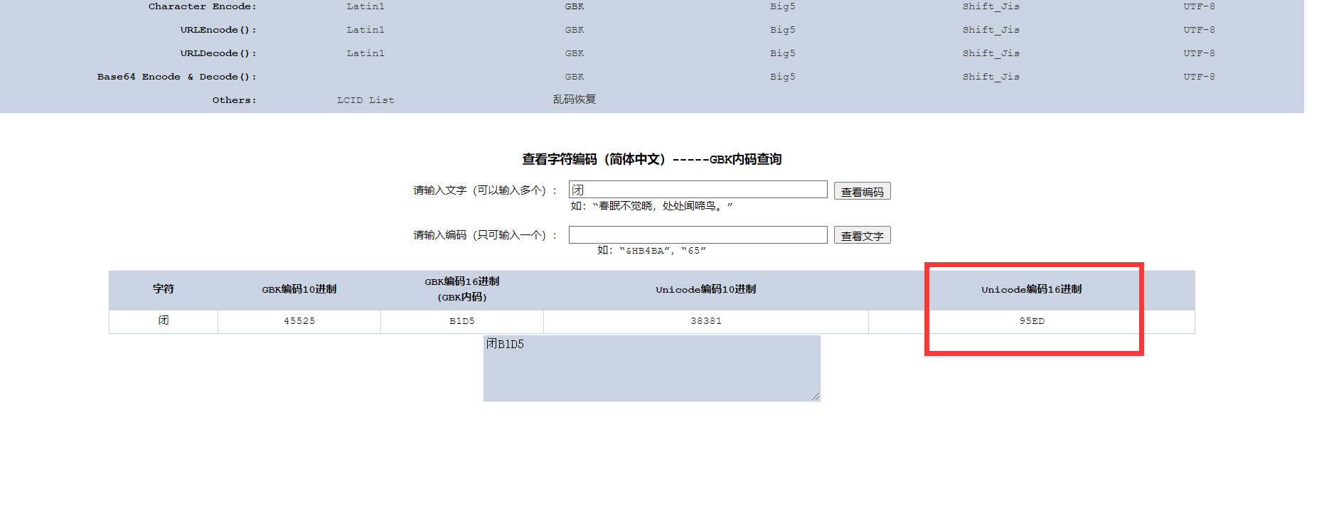The image size is (1324, 525).
Task: Click the 查看文字 button
Action: tap(862, 235)
